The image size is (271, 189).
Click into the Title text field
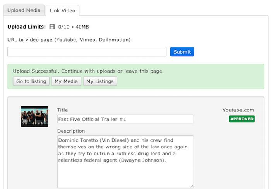(125, 119)
